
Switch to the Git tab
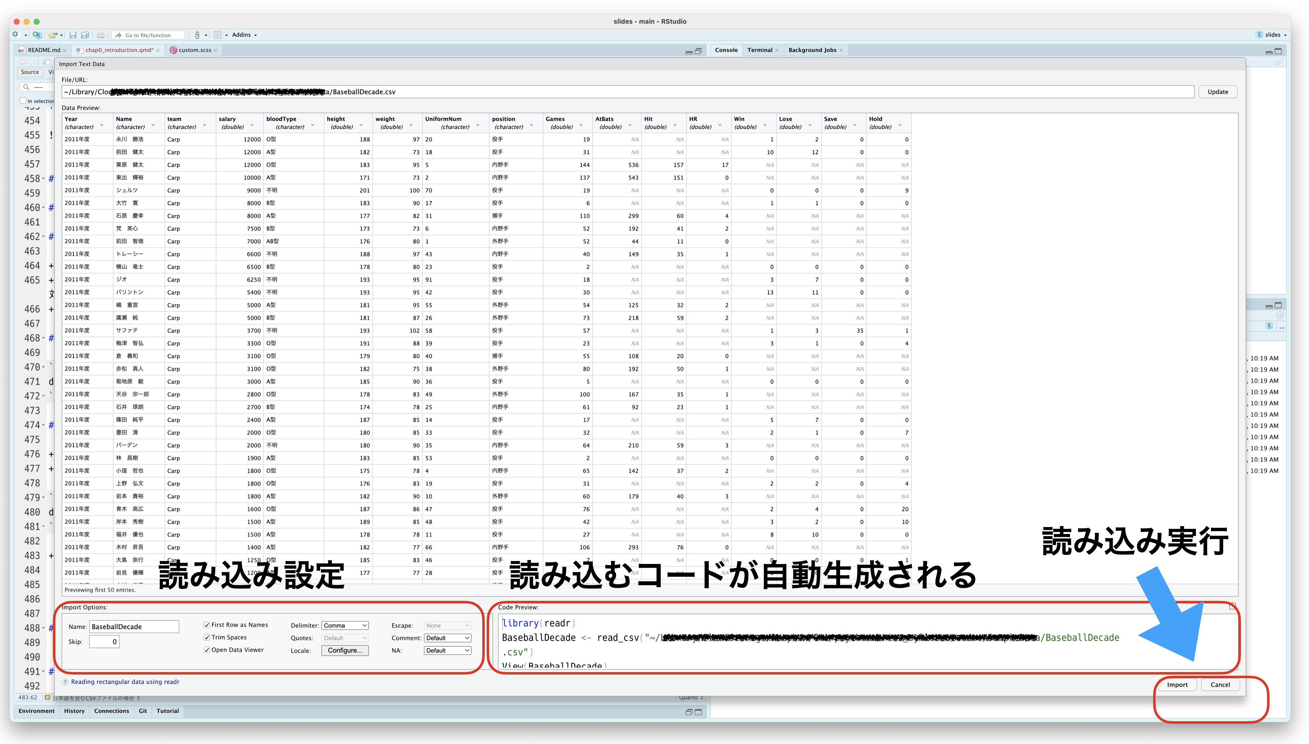pos(143,711)
